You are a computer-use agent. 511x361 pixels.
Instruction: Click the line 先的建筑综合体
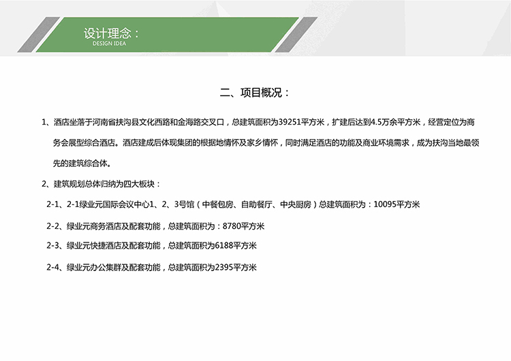pos(82,164)
